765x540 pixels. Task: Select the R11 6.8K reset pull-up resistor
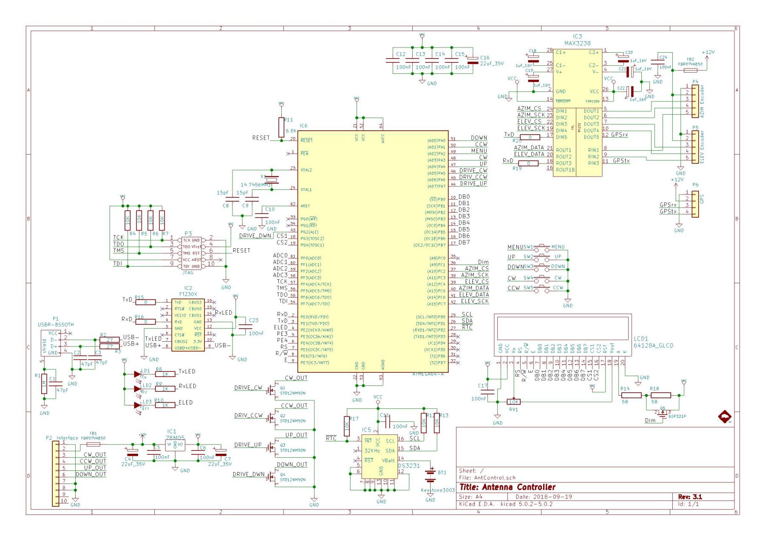tap(281, 127)
